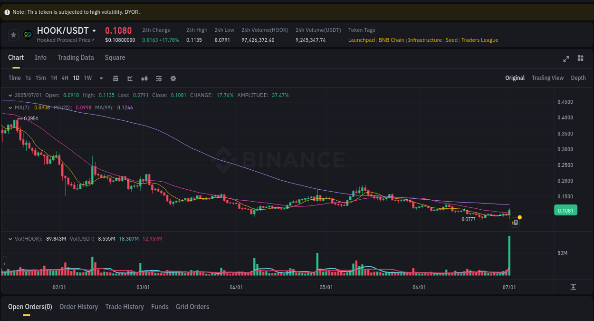
Task: Open the chart settings gear
Action: (x=173, y=78)
